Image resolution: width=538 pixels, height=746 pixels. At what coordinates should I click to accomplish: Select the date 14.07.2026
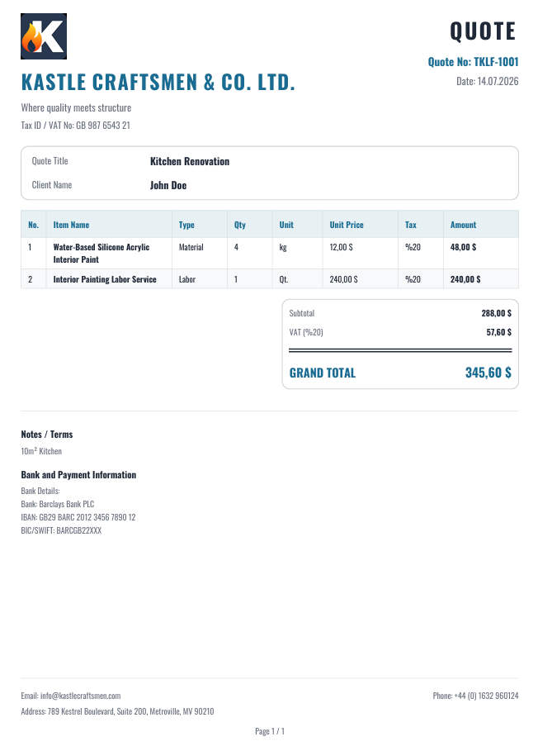498,81
